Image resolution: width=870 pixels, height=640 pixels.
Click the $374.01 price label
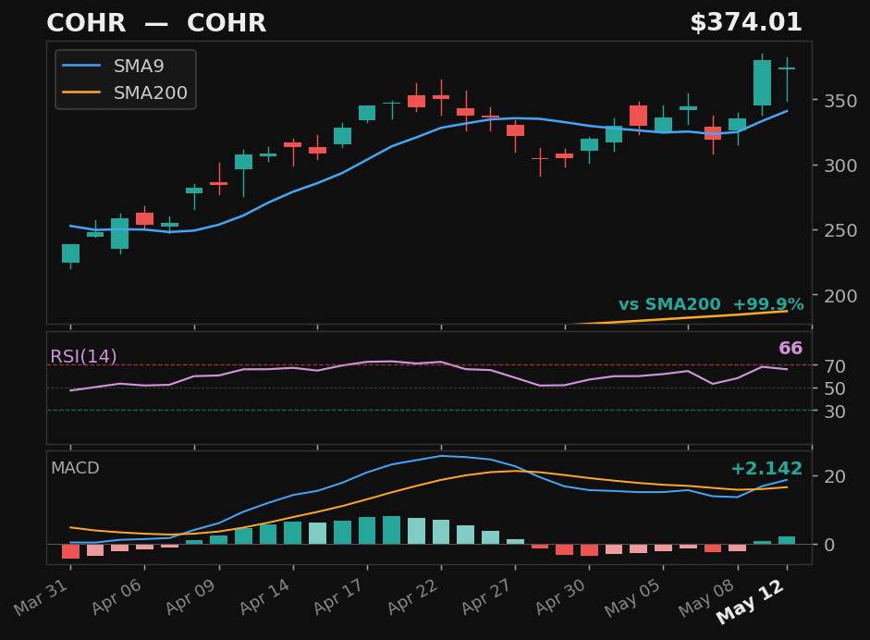tap(746, 23)
